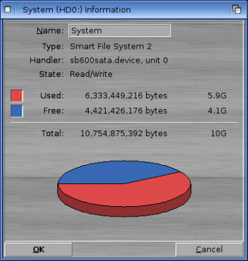Confirm with the OK button
The height and width of the screenshot is (261, 248).
[x=39, y=249]
